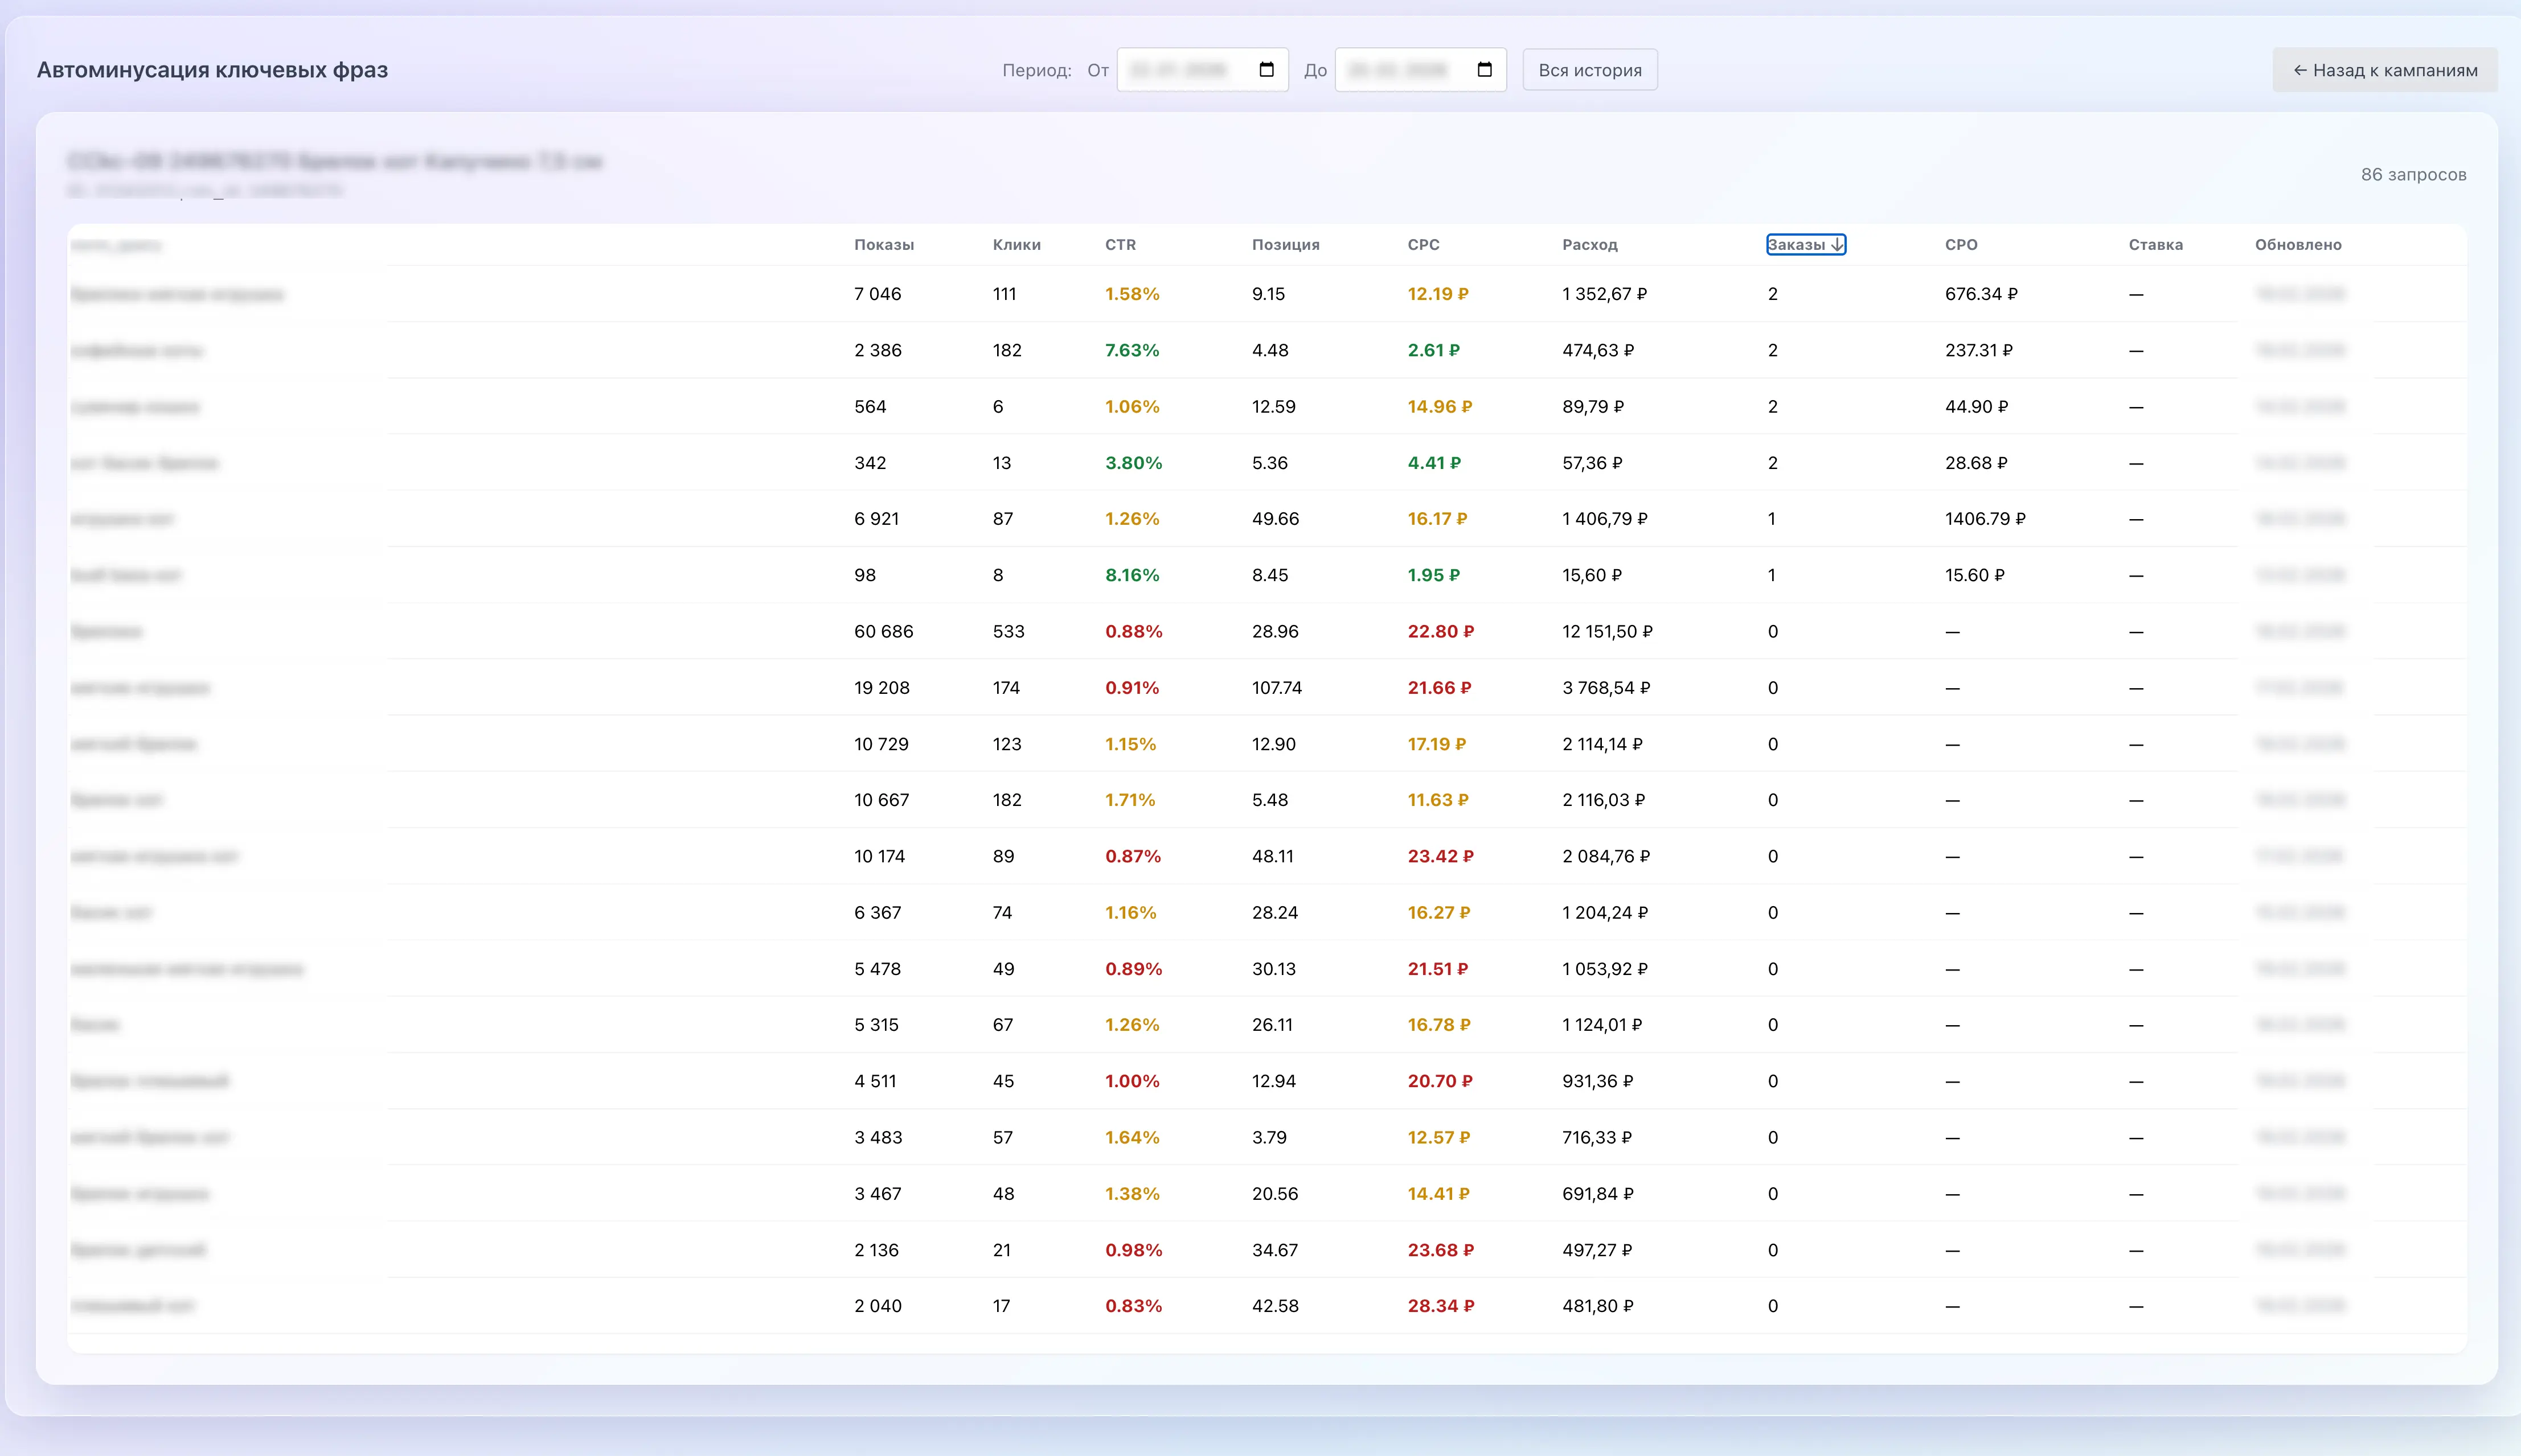Screen dimensions: 2521x1456
Task: Sort by CPO column header
Action: (1960, 245)
